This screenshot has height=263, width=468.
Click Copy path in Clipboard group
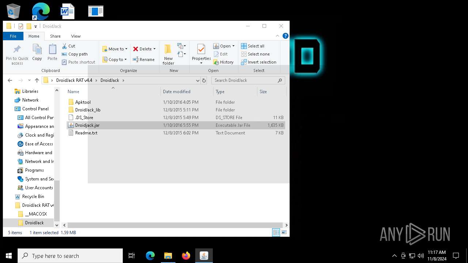coord(75,54)
